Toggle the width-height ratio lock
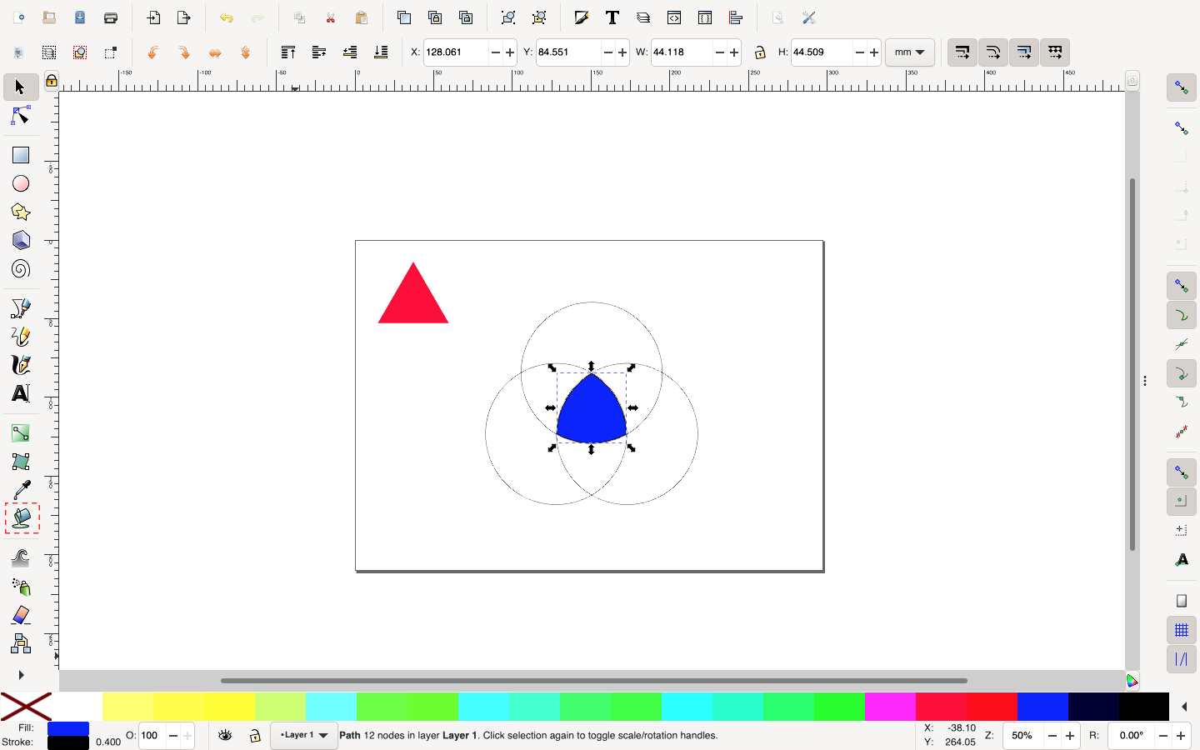This screenshot has height=750, width=1200. tap(759, 52)
